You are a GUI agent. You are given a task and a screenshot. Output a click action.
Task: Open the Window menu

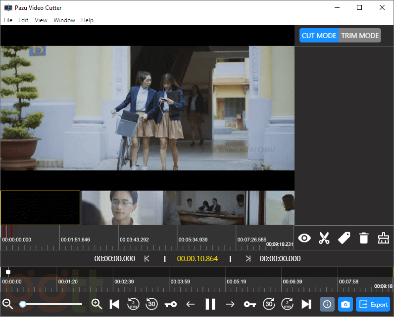64,20
